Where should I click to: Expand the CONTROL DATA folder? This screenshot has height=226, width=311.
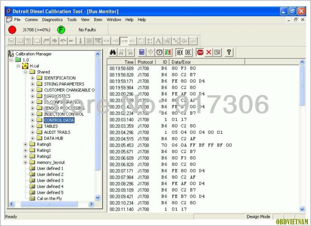point(33,120)
